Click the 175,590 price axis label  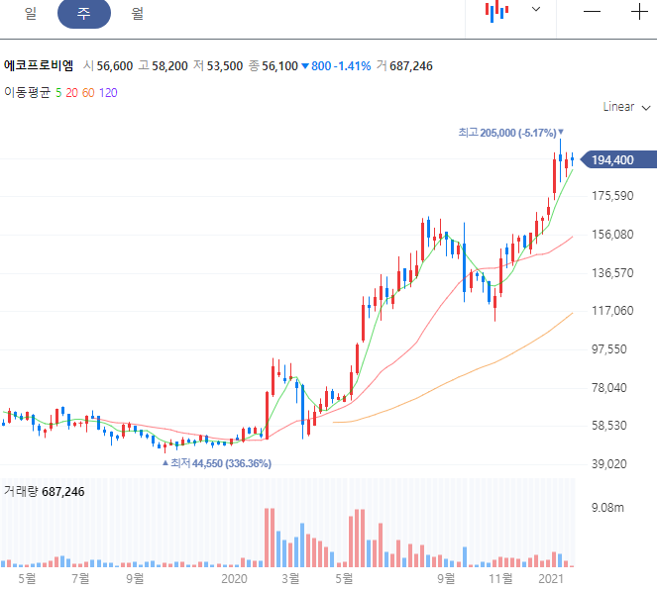point(612,196)
